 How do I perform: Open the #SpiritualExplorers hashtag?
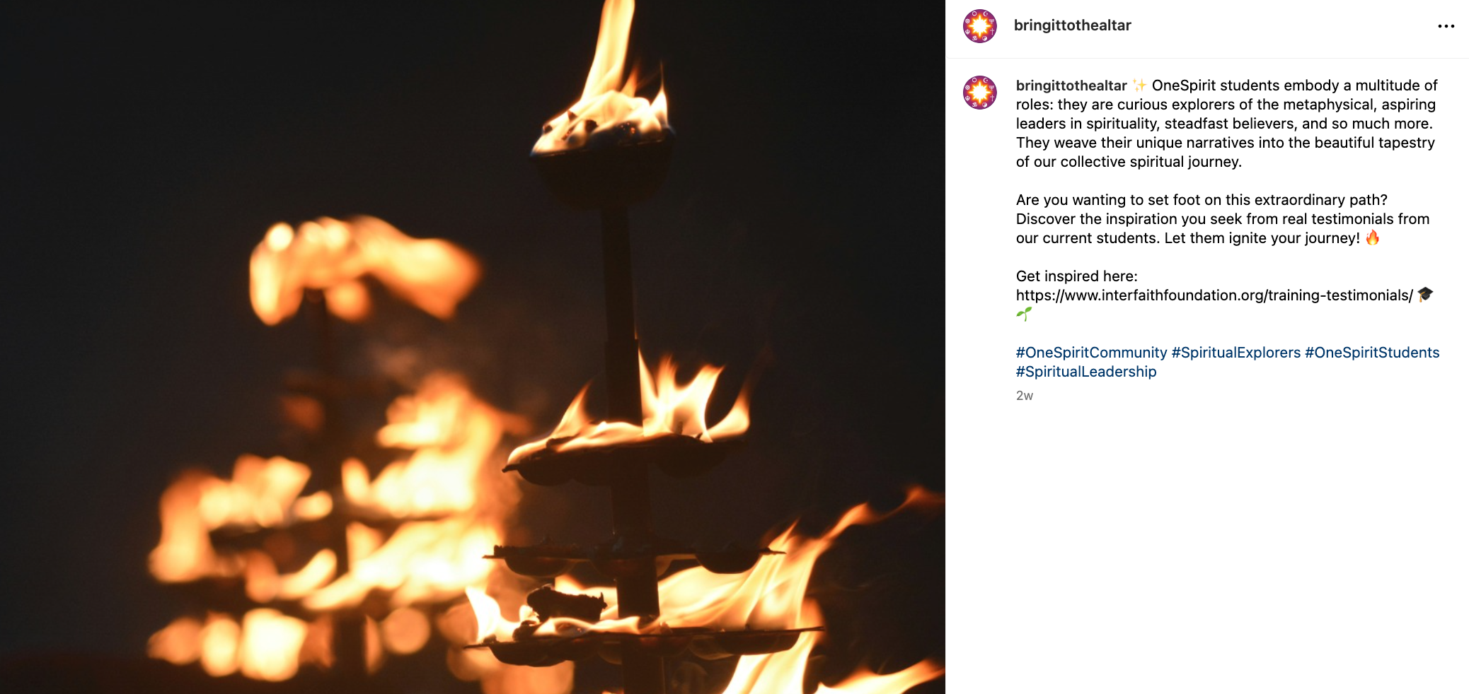(x=1235, y=353)
